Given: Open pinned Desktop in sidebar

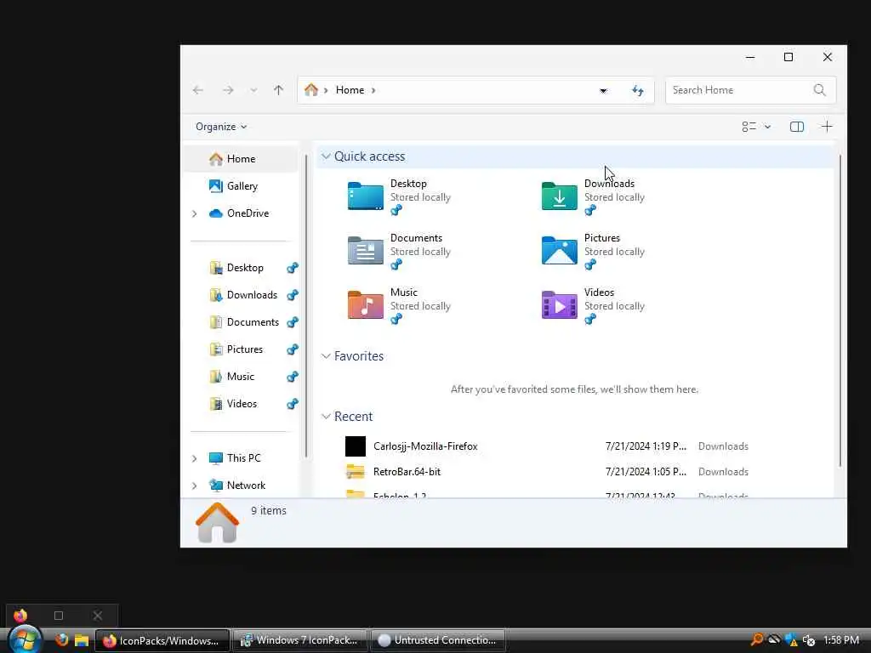Looking at the screenshot, I should pyautogui.click(x=245, y=268).
